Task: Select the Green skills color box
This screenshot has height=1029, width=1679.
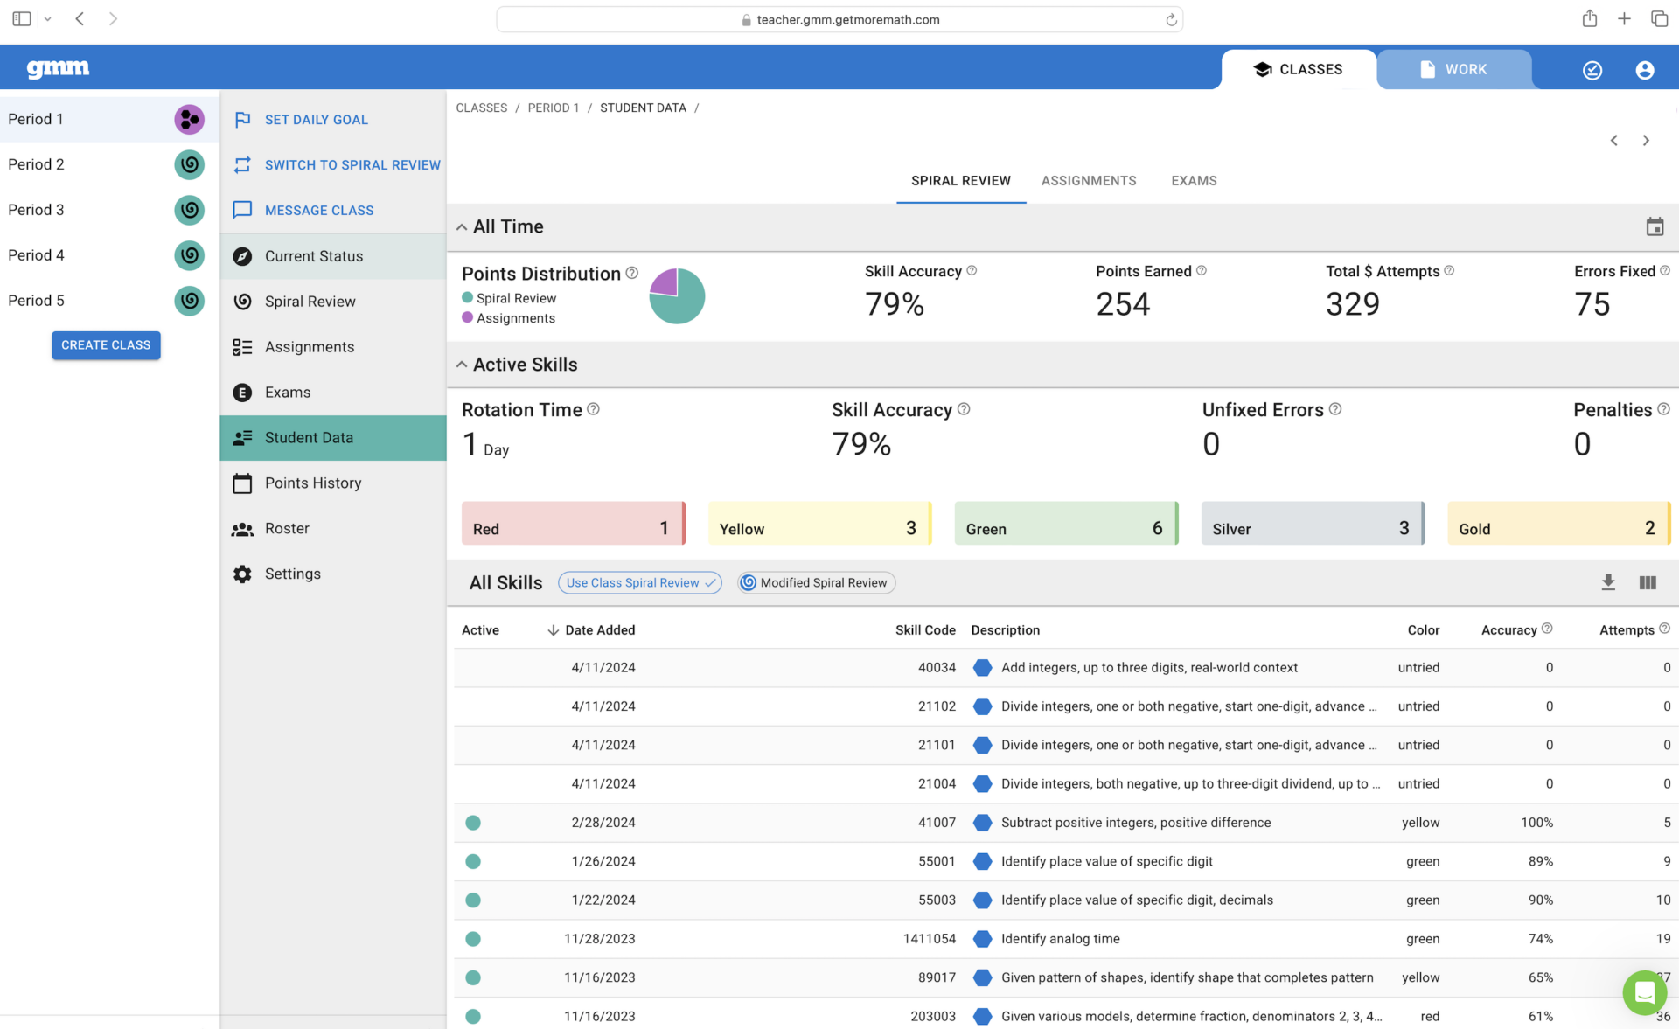Action: [1065, 524]
